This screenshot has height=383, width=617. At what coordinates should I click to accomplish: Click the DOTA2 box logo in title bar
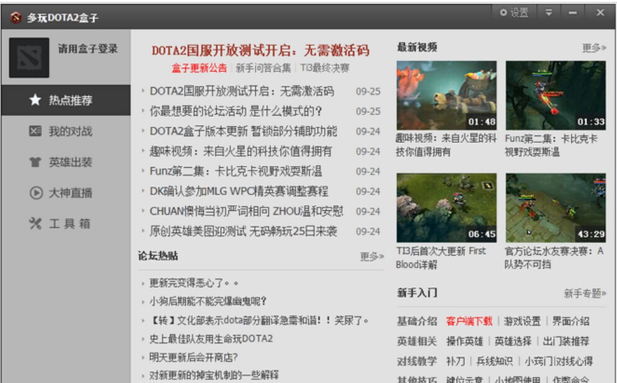[x=16, y=17]
